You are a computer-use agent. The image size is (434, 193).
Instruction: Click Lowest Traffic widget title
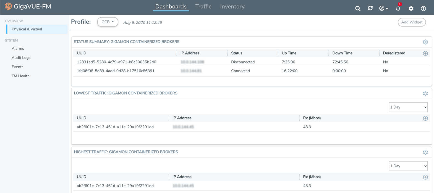click(x=126, y=93)
